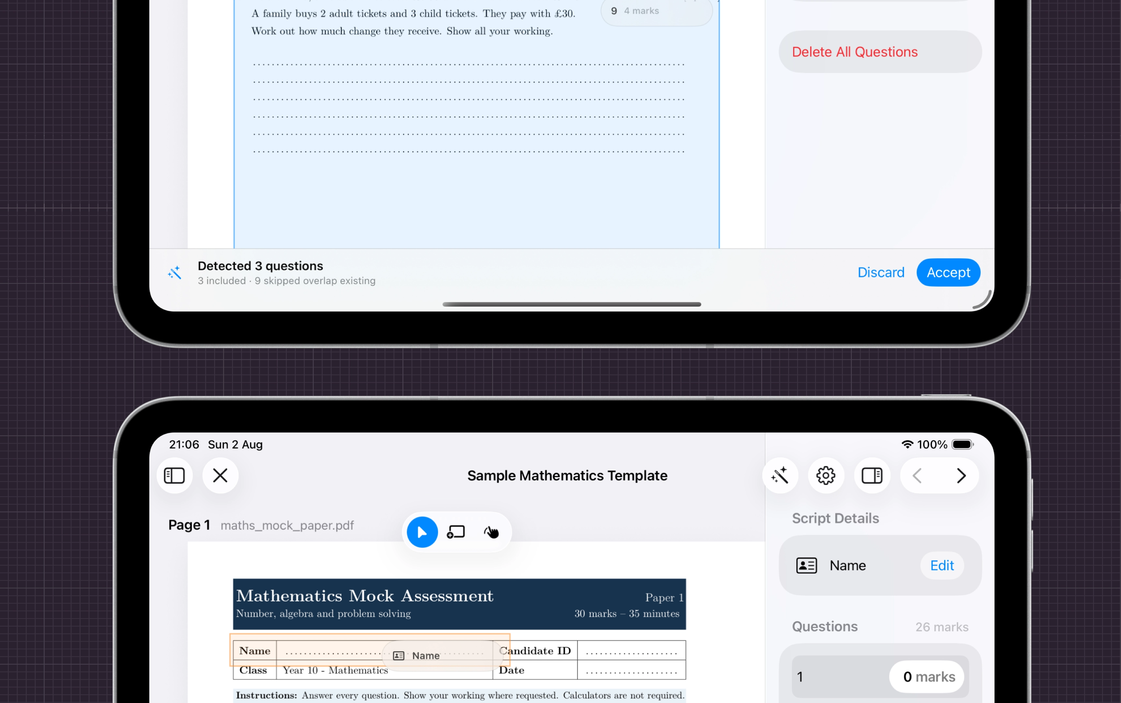Click the battery status icon
Image resolution: width=1121 pixels, height=703 pixels.
click(x=962, y=445)
